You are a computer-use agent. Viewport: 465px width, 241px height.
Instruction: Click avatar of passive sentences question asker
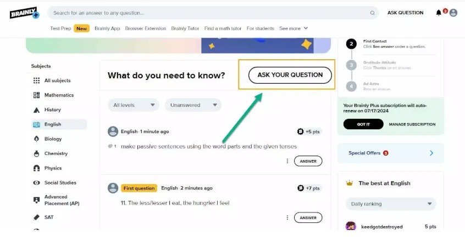(x=113, y=131)
